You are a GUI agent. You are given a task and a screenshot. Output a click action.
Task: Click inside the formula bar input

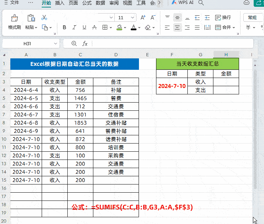point(172,43)
